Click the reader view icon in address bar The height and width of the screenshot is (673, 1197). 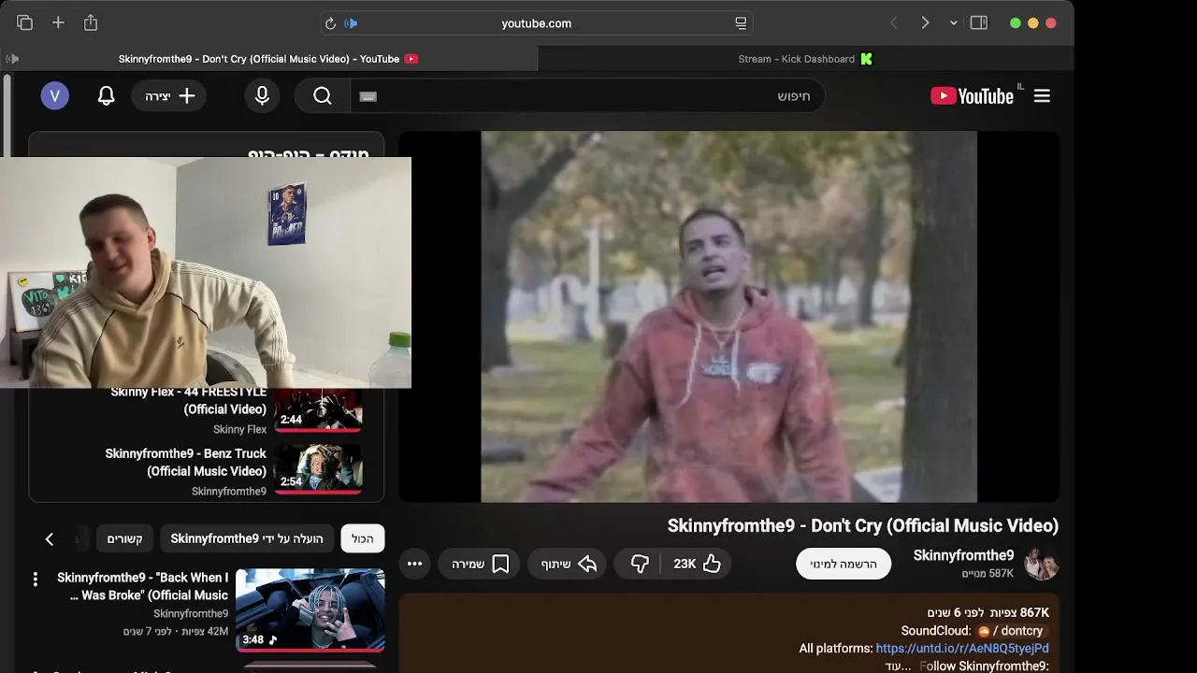[741, 23]
